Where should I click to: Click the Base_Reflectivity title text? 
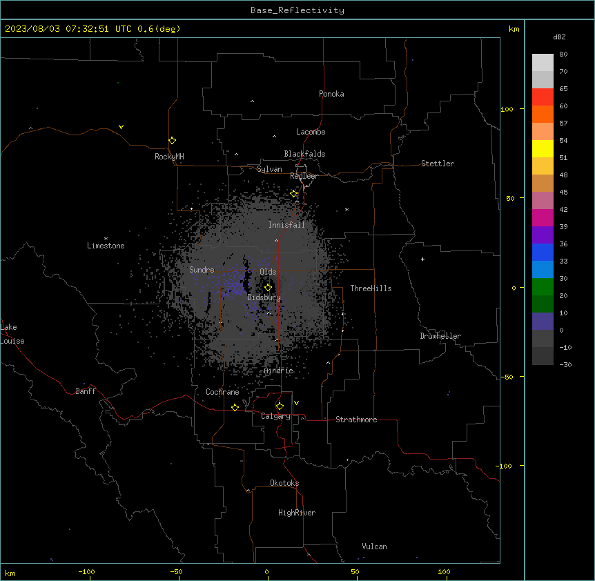pyautogui.click(x=297, y=10)
